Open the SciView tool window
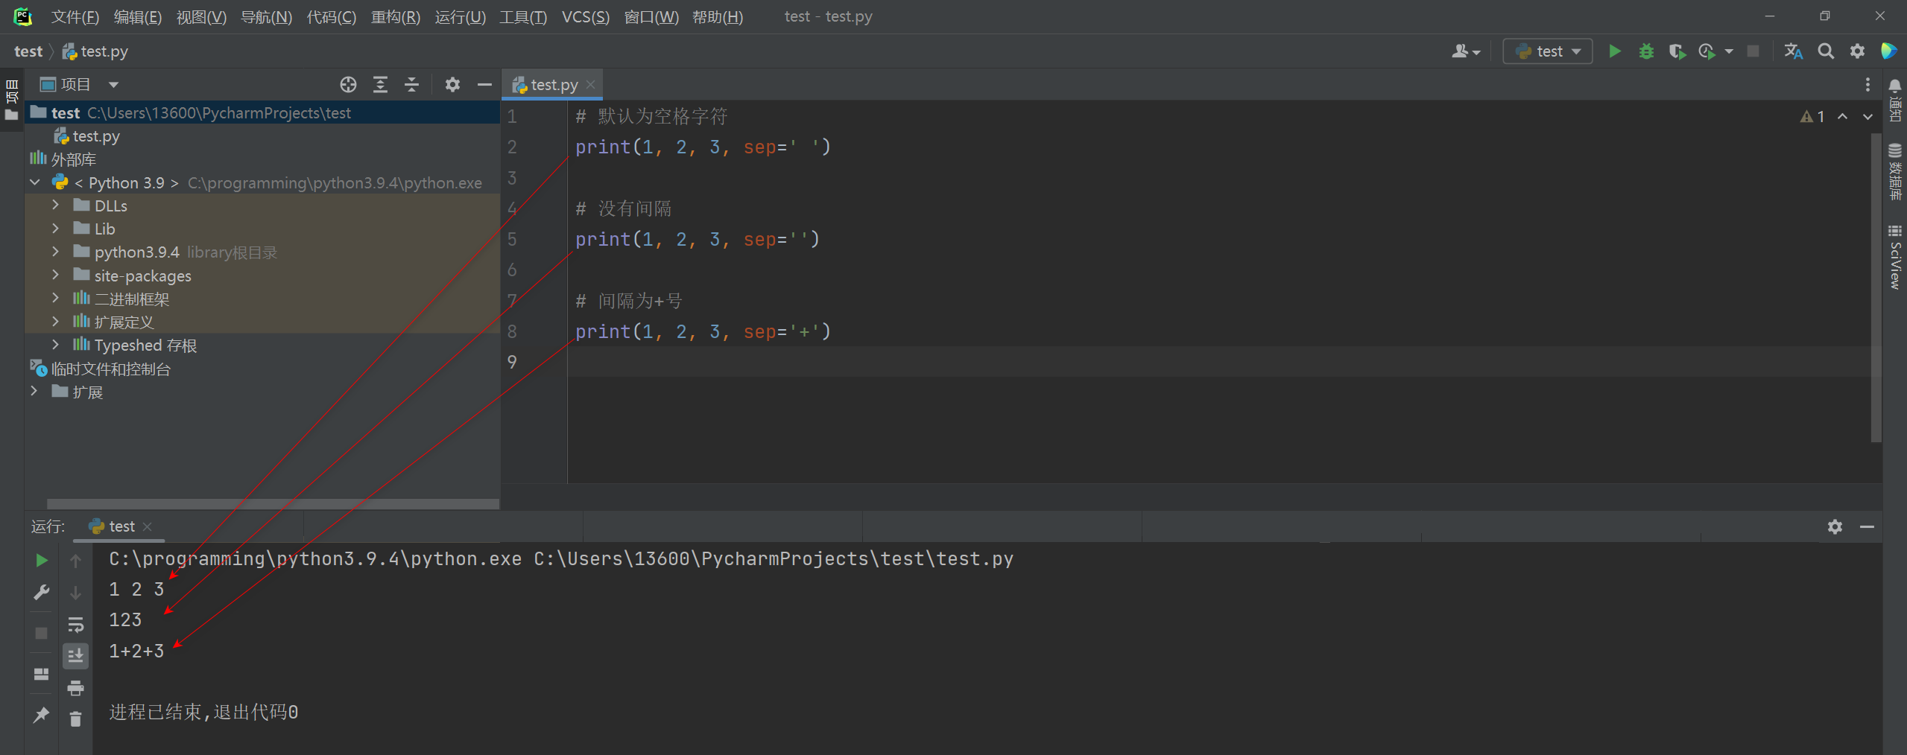 point(1894,257)
